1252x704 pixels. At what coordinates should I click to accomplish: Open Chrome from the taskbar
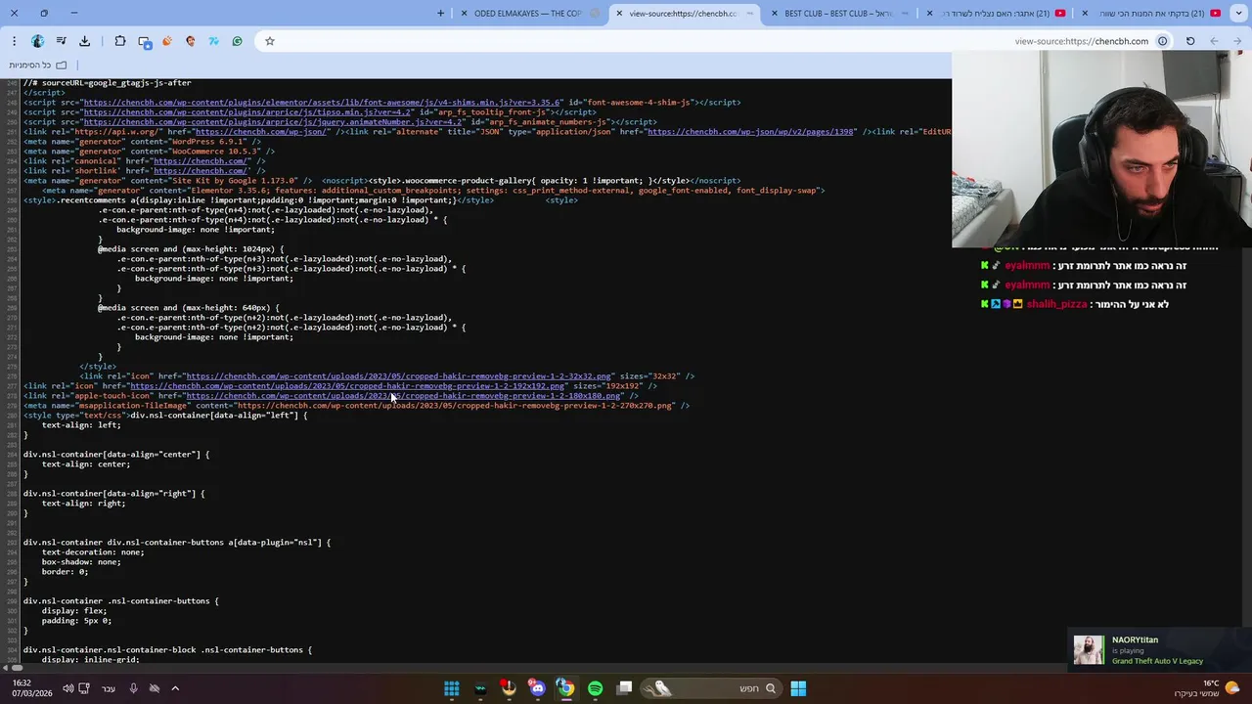click(x=565, y=688)
